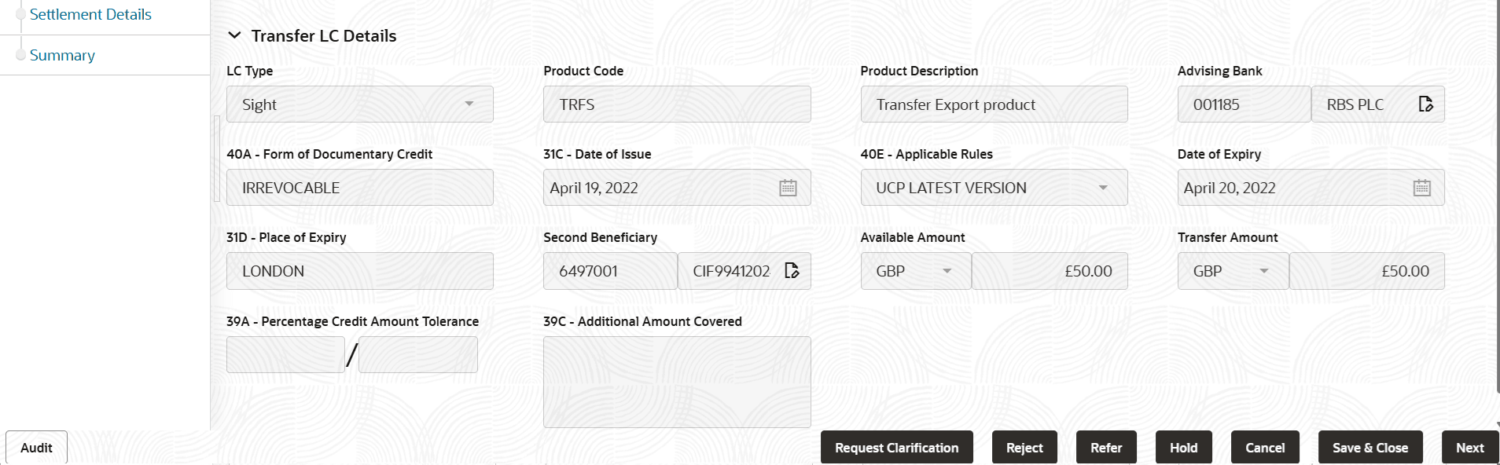Put the task on Hold
Viewport: 1500px width, 465px height.
[1183, 447]
